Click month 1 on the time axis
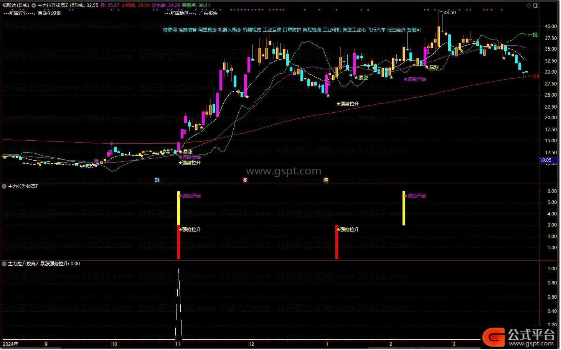The image size is (561, 350). point(327,344)
